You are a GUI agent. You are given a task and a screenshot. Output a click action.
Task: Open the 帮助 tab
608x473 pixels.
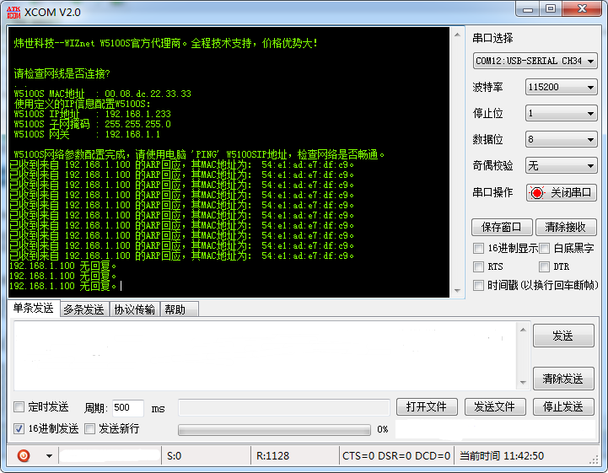click(178, 309)
